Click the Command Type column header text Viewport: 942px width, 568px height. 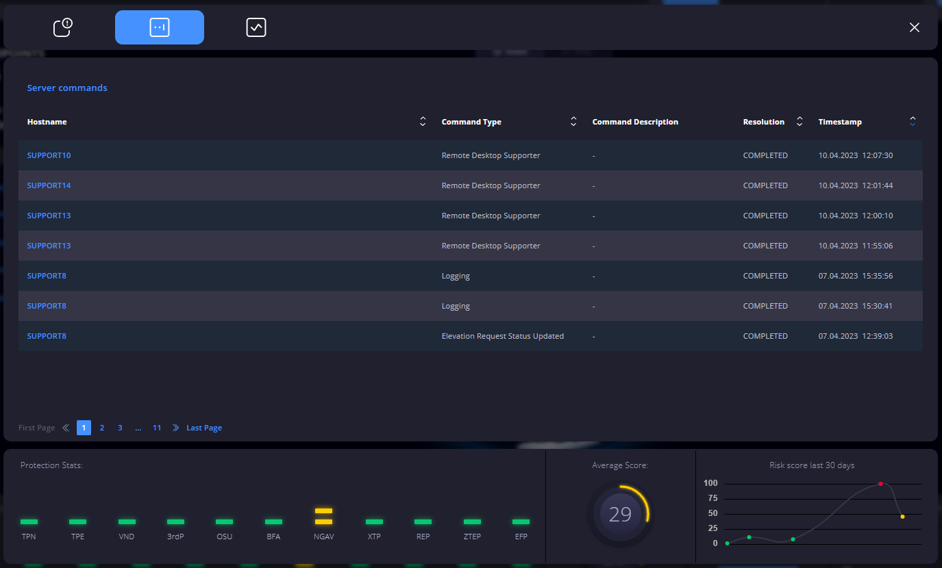pos(471,122)
